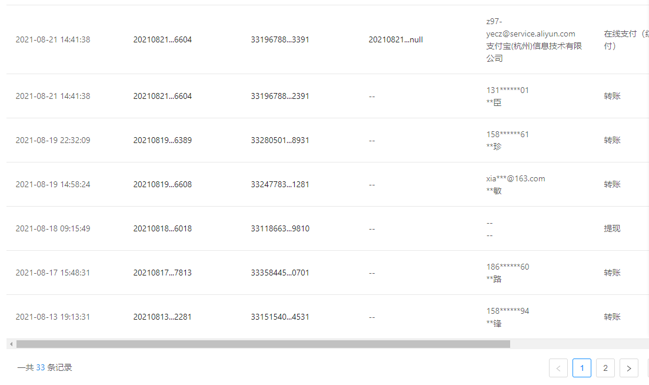Click order number 20210819...6608
Screen dimensions: 649x385
pos(162,184)
